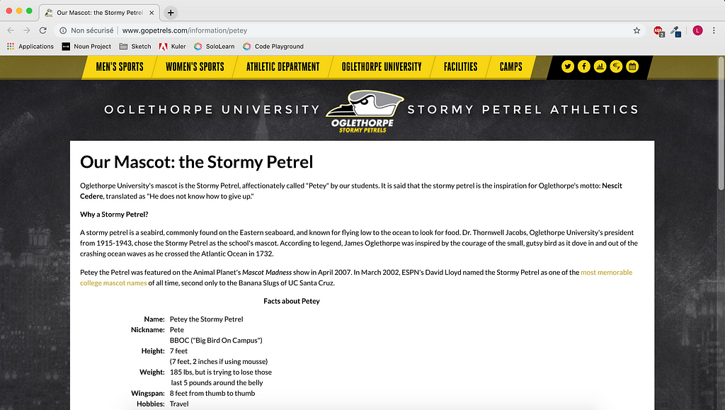Open the Code Playground bookmark
Image resolution: width=725 pixels, height=410 pixels.
click(x=273, y=46)
